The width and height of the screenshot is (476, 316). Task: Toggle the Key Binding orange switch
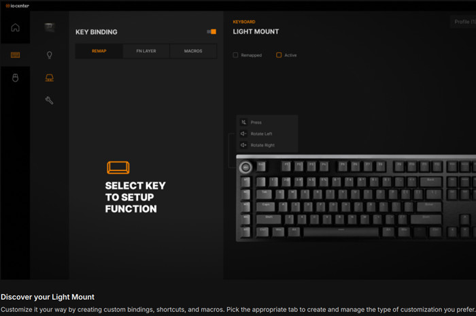pyautogui.click(x=211, y=31)
